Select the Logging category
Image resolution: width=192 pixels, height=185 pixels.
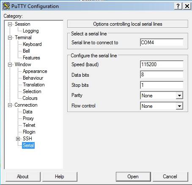pos(31,31)
